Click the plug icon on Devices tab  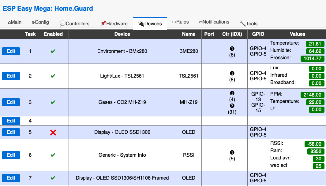coord(141,24)
